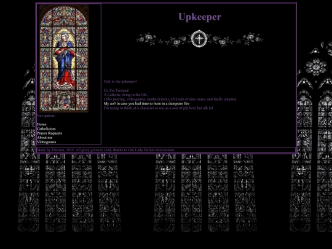Viewport: 332px width, 249px height.
Task: Open the Home navigation link
Action: pyautogui.click(x=42, y=124)
